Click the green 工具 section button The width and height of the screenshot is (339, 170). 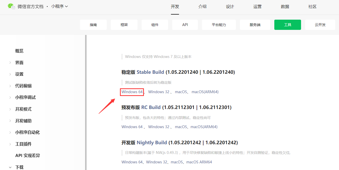tap(288, 25)
